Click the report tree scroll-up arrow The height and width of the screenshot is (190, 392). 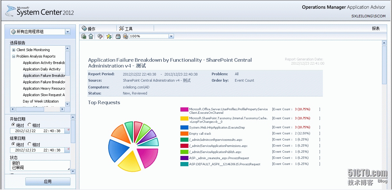pos(68,48)
